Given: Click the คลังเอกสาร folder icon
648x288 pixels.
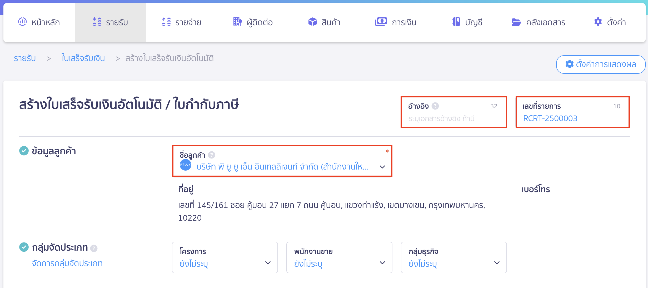Looking at the screenshot, I should (x=516, y=22).
